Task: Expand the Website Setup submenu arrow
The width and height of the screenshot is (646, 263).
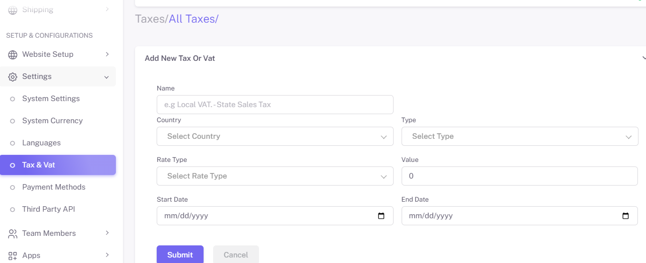Action: coord(107,54)
